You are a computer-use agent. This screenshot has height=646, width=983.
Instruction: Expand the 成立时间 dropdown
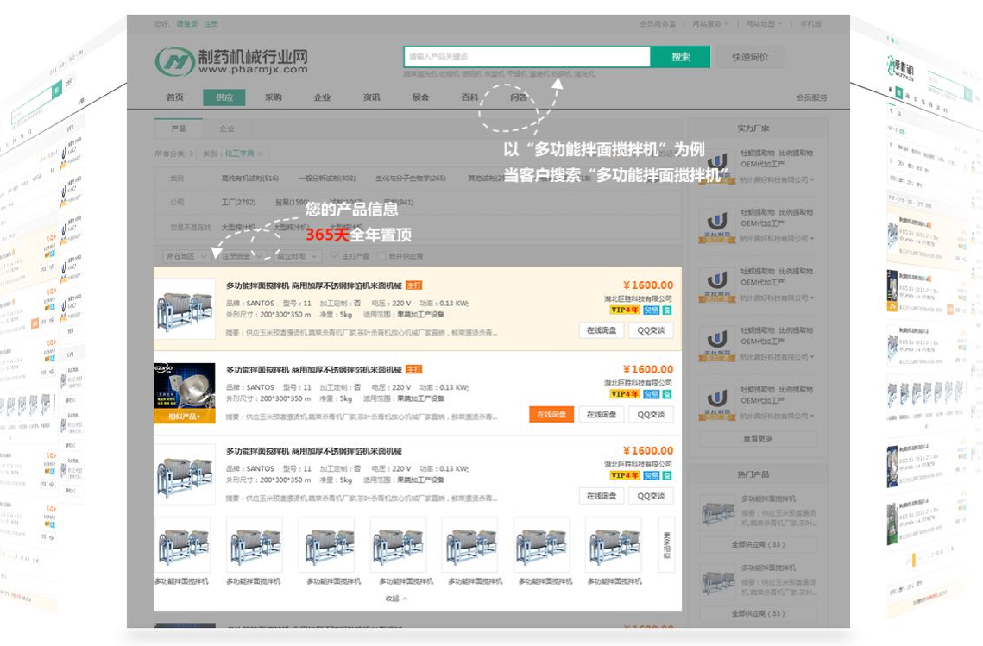295,256
